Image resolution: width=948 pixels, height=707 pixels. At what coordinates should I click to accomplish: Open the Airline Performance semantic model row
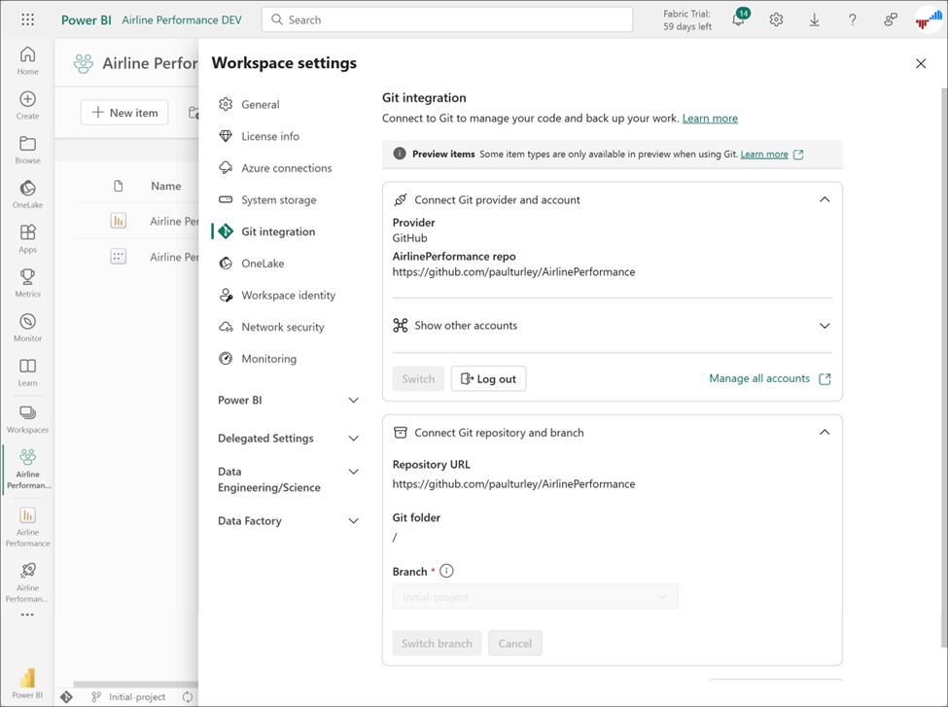[136, 257]
